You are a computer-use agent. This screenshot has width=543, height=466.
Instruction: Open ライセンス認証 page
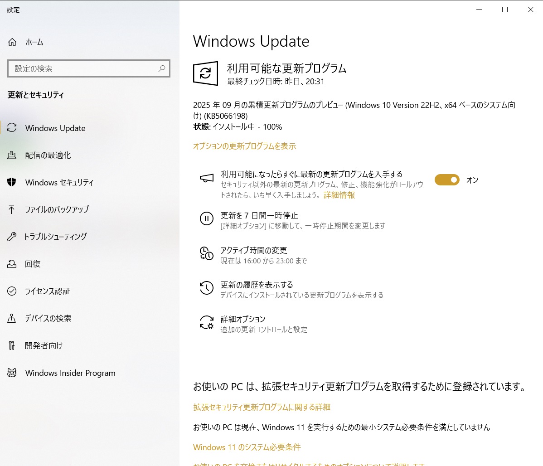point(48,291)
